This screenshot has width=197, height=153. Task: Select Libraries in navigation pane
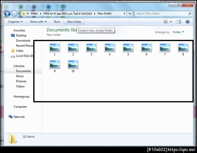19,66
